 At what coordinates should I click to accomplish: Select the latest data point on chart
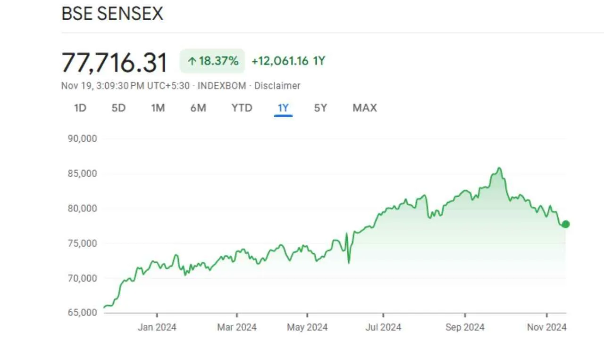pos(565,224)
